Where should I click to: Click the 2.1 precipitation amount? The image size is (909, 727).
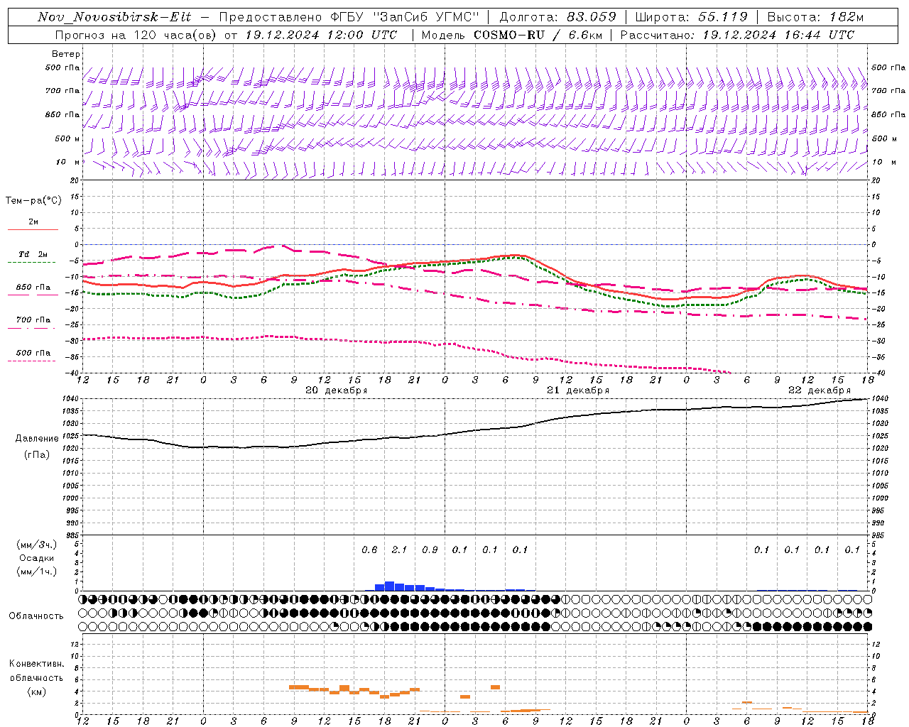pos(400,550)
